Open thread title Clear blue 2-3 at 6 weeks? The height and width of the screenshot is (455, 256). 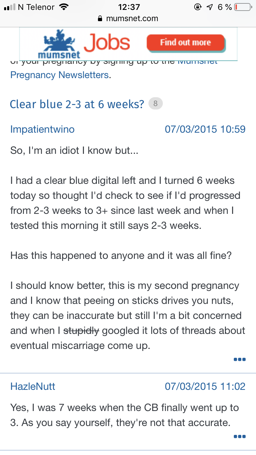77,104
